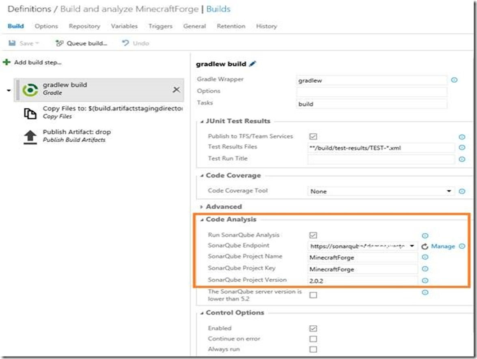Click the Manage endpoint link
Image resolution: width=477 pixels, height=359 pixels.
click(x=443, y=246)
